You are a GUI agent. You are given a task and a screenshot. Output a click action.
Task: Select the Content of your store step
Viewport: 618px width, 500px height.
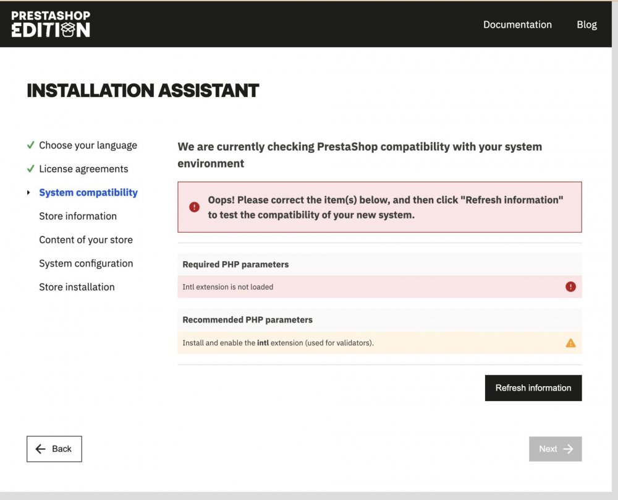[86, 240]
